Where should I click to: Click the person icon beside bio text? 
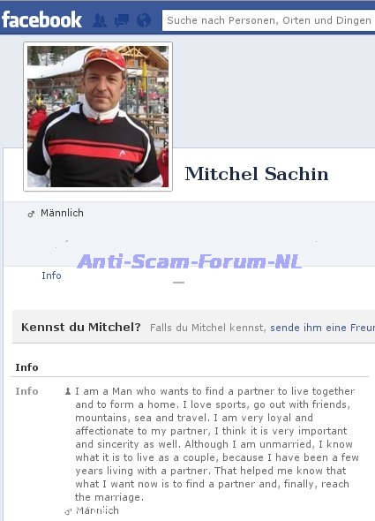coord(68,391)
